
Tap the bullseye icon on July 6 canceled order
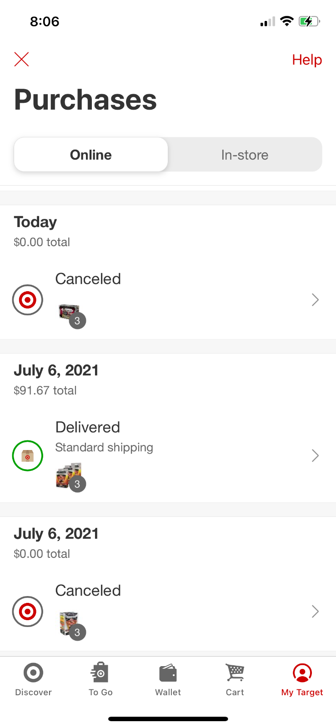coord(28,612)
